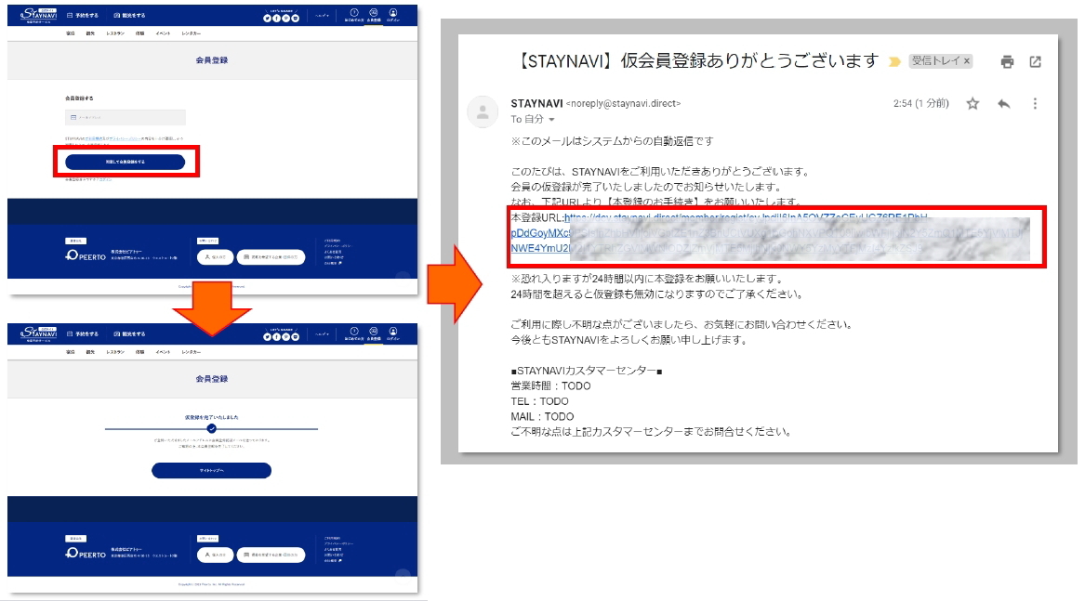Reply to the STAYNAVI email

point(1004,104)
